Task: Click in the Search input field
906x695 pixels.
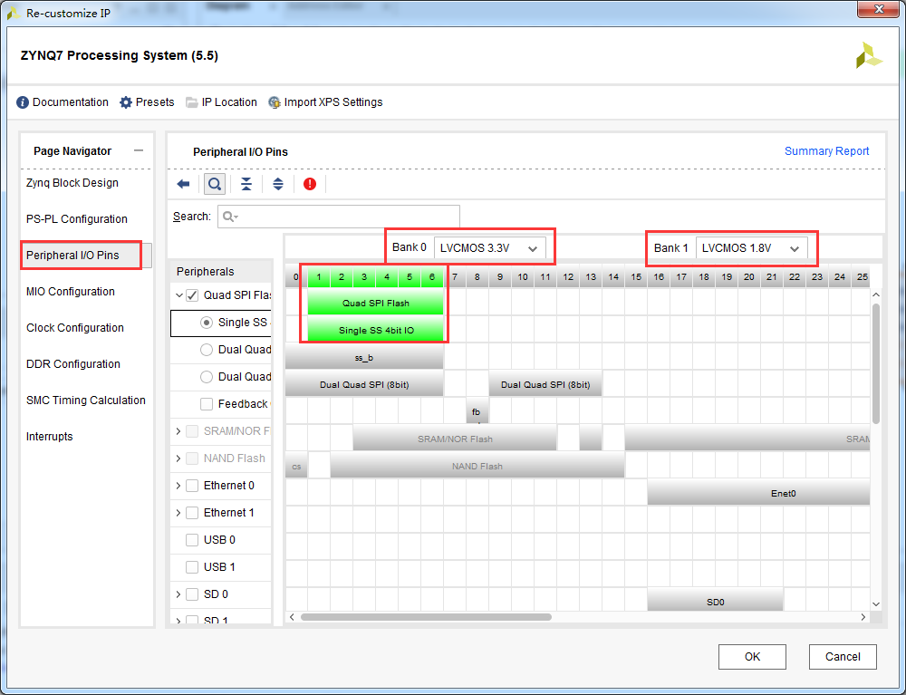Action: tap(339, 217)
